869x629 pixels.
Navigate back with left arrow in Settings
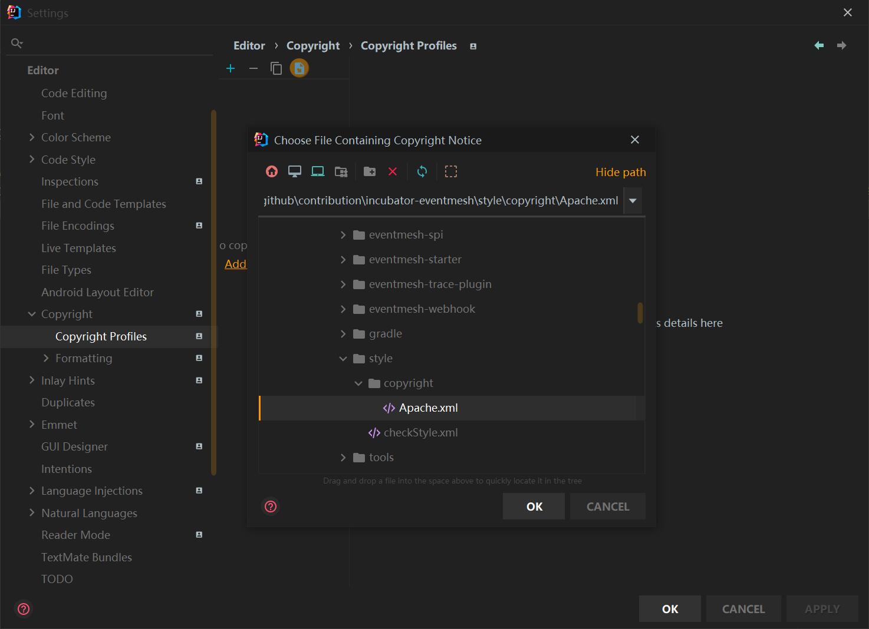coord(819,45)
